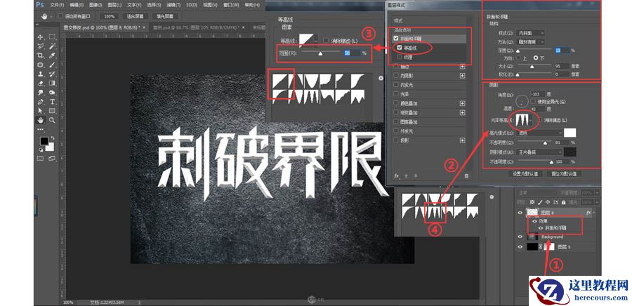This screenshot has width=632, height=306.
Task: Collapse the fx effects arrow on top layer
Action: 594,213
